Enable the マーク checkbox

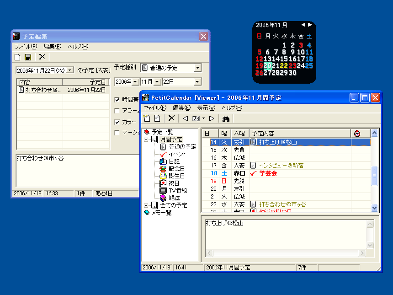[x=117, y=133]
